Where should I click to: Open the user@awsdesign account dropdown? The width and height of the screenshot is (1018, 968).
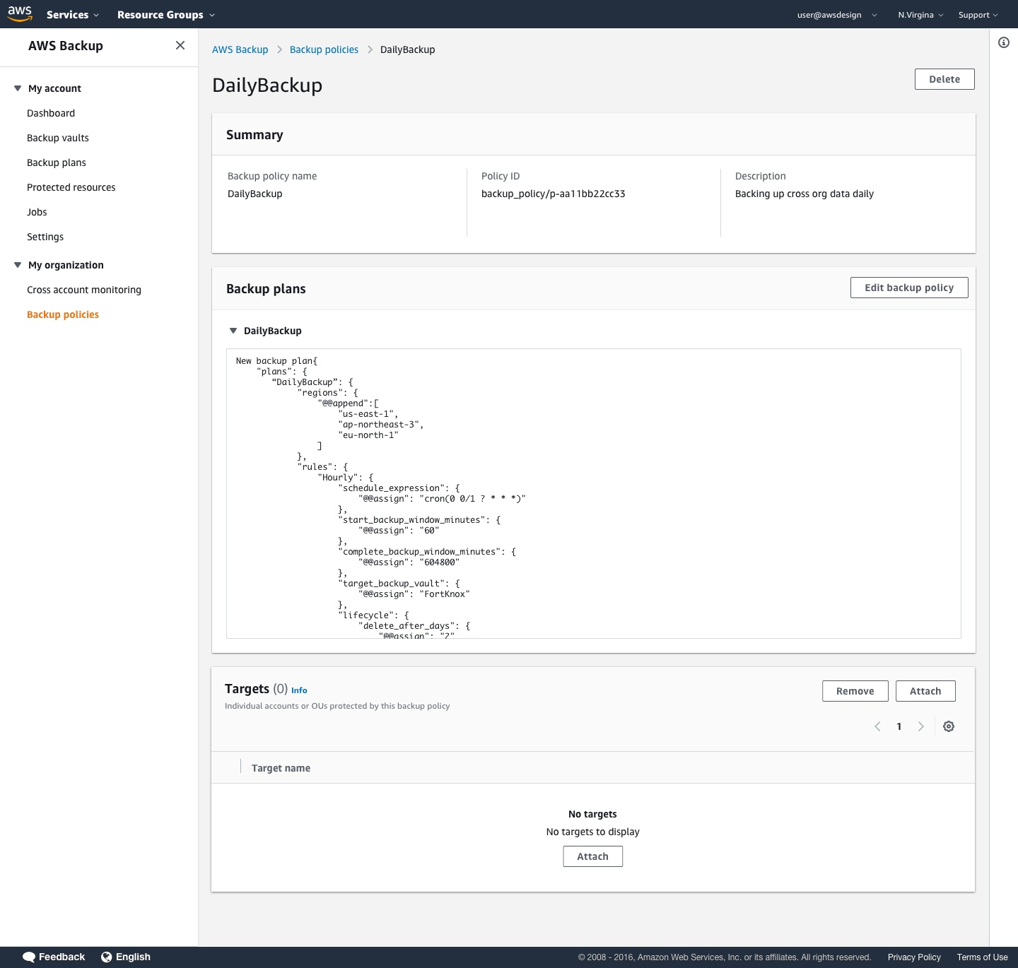tap(833, 14)
